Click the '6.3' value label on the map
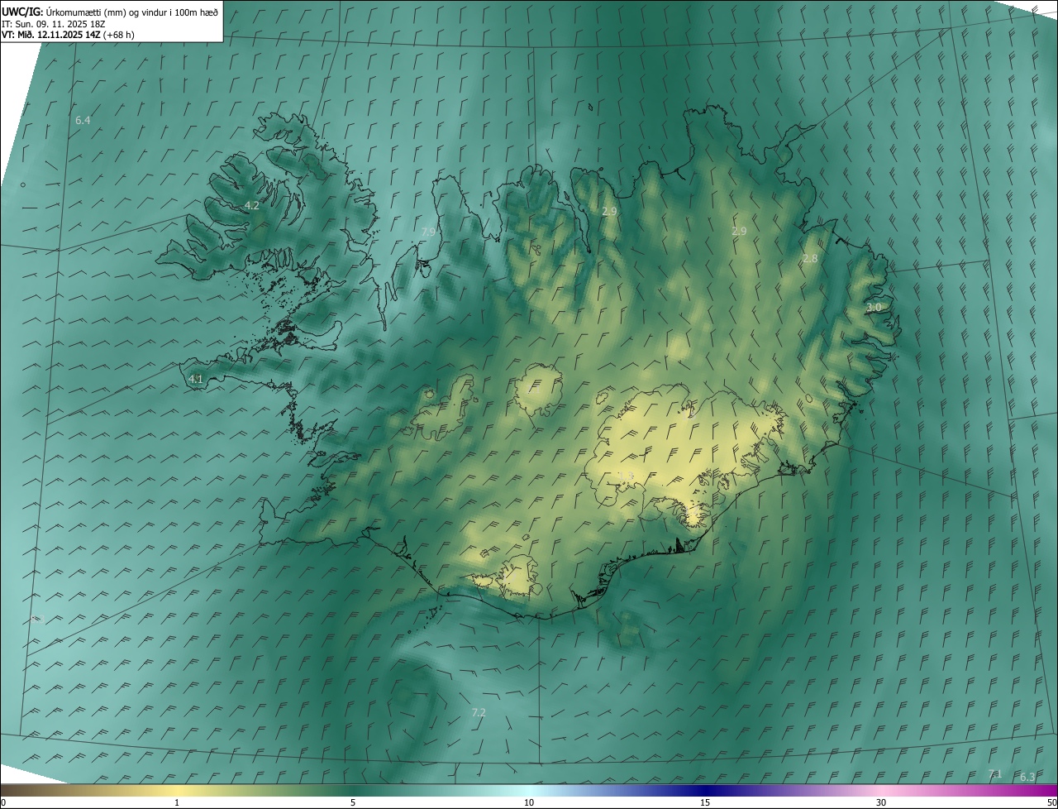The height and width of the screenshot is (809, 1058). click(1027, 778)
